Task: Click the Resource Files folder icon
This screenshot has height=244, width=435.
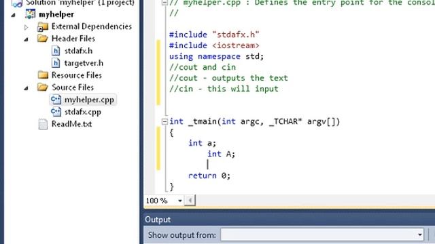Action: coord(43,75)
